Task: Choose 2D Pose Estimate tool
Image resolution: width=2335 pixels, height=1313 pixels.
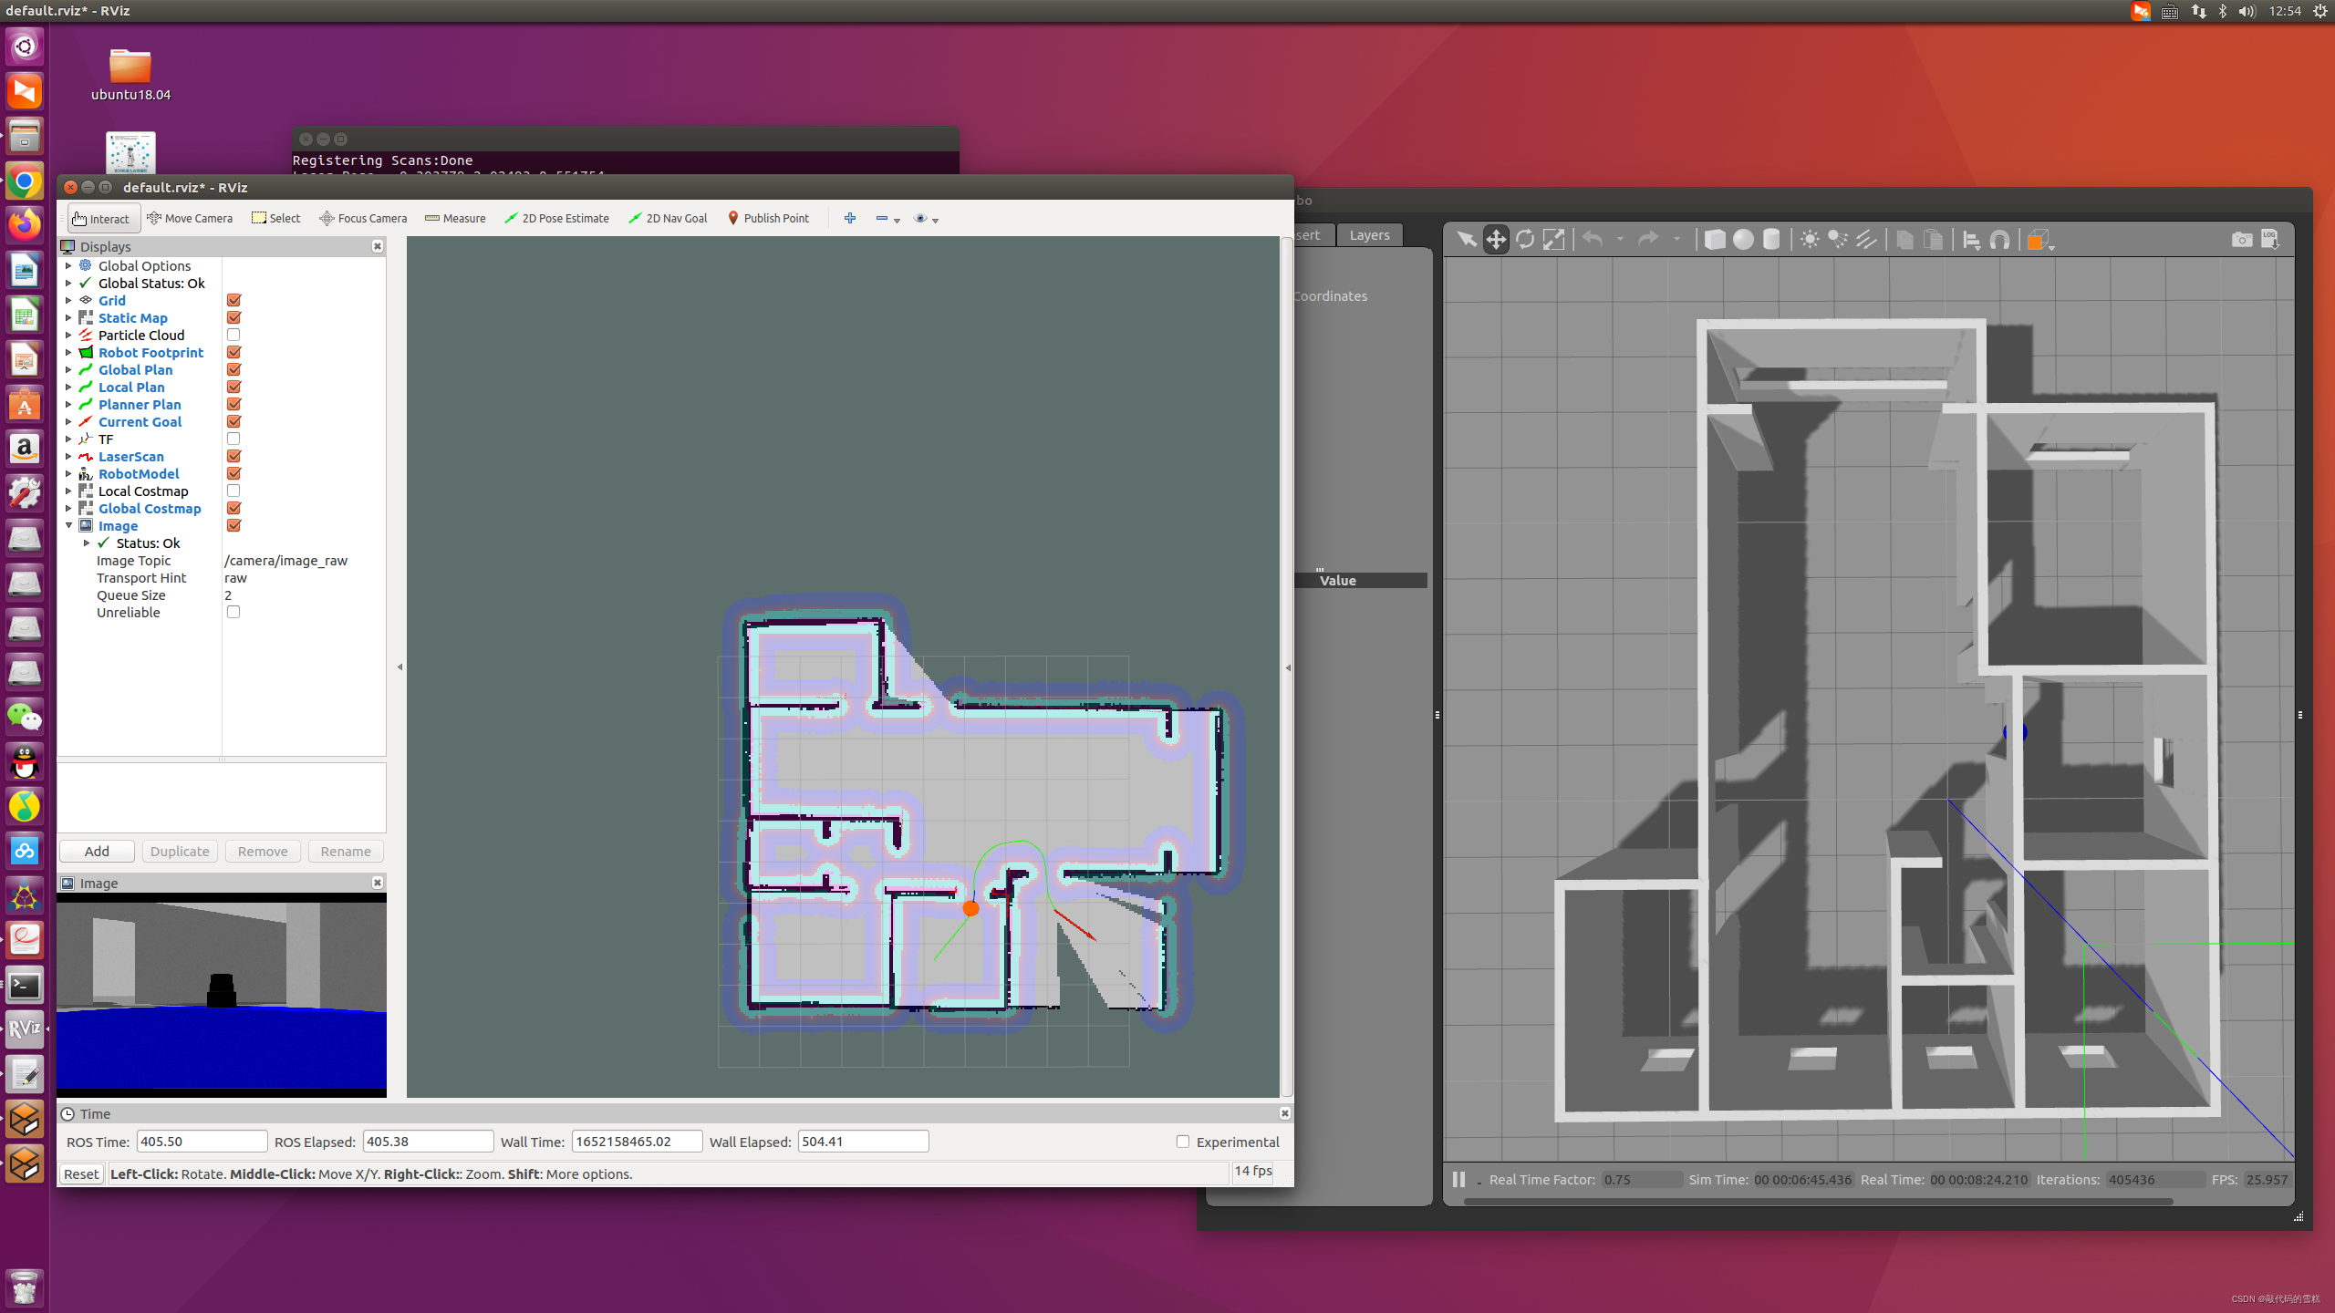Action: tap(556, 218)
